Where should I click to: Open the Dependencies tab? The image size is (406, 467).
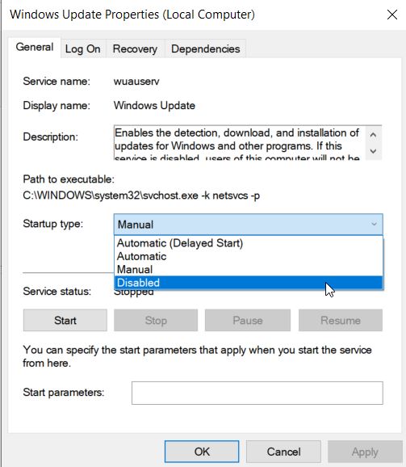pos(206,48)
